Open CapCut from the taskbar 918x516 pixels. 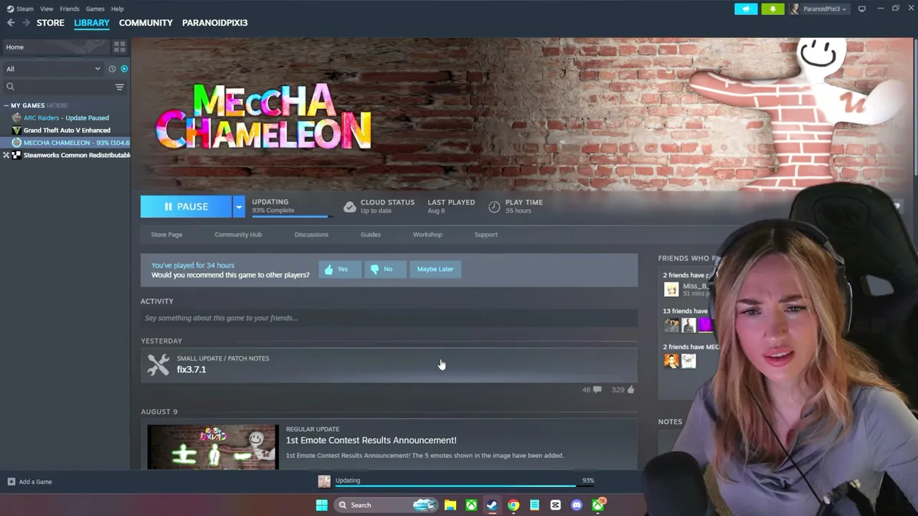555,505
